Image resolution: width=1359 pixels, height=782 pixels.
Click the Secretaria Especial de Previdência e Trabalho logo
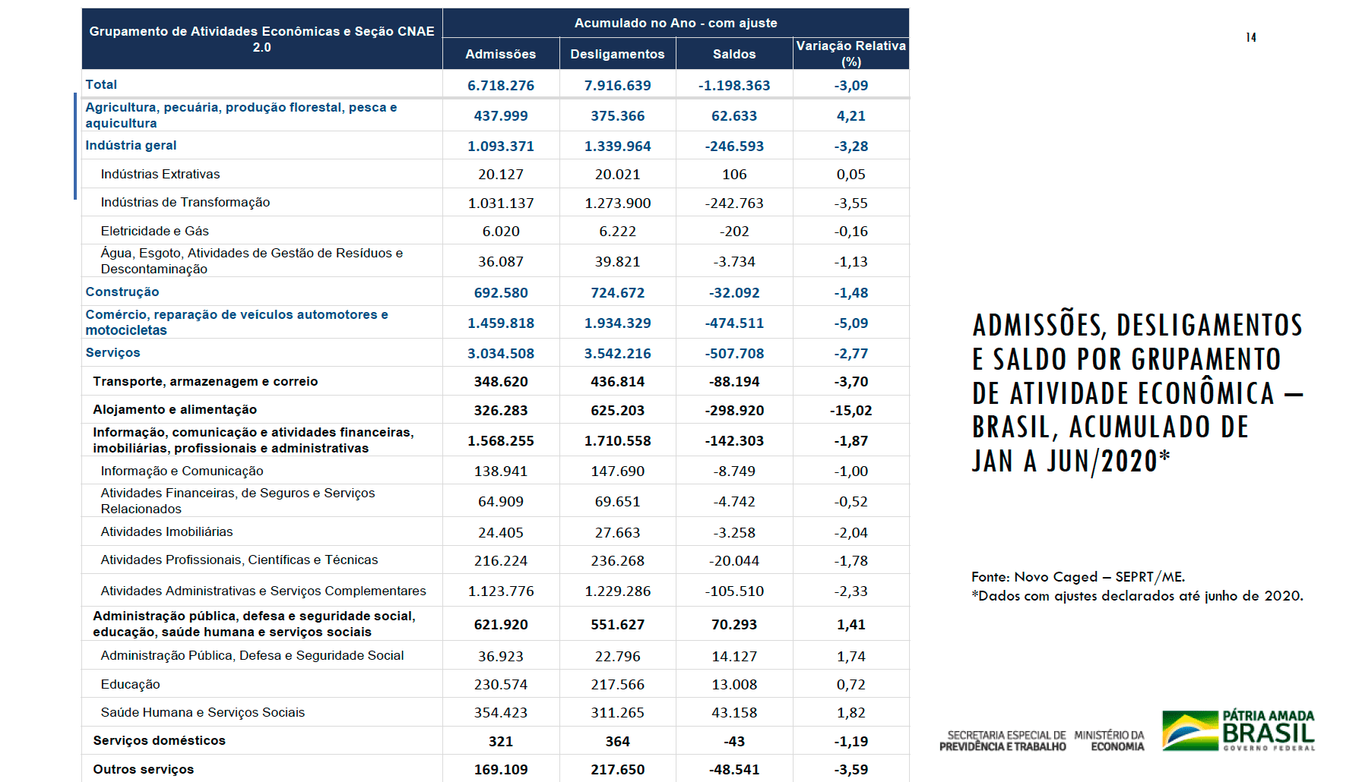coord(1003,741)
